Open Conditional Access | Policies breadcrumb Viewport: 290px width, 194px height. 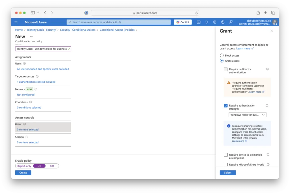(117, 30)
